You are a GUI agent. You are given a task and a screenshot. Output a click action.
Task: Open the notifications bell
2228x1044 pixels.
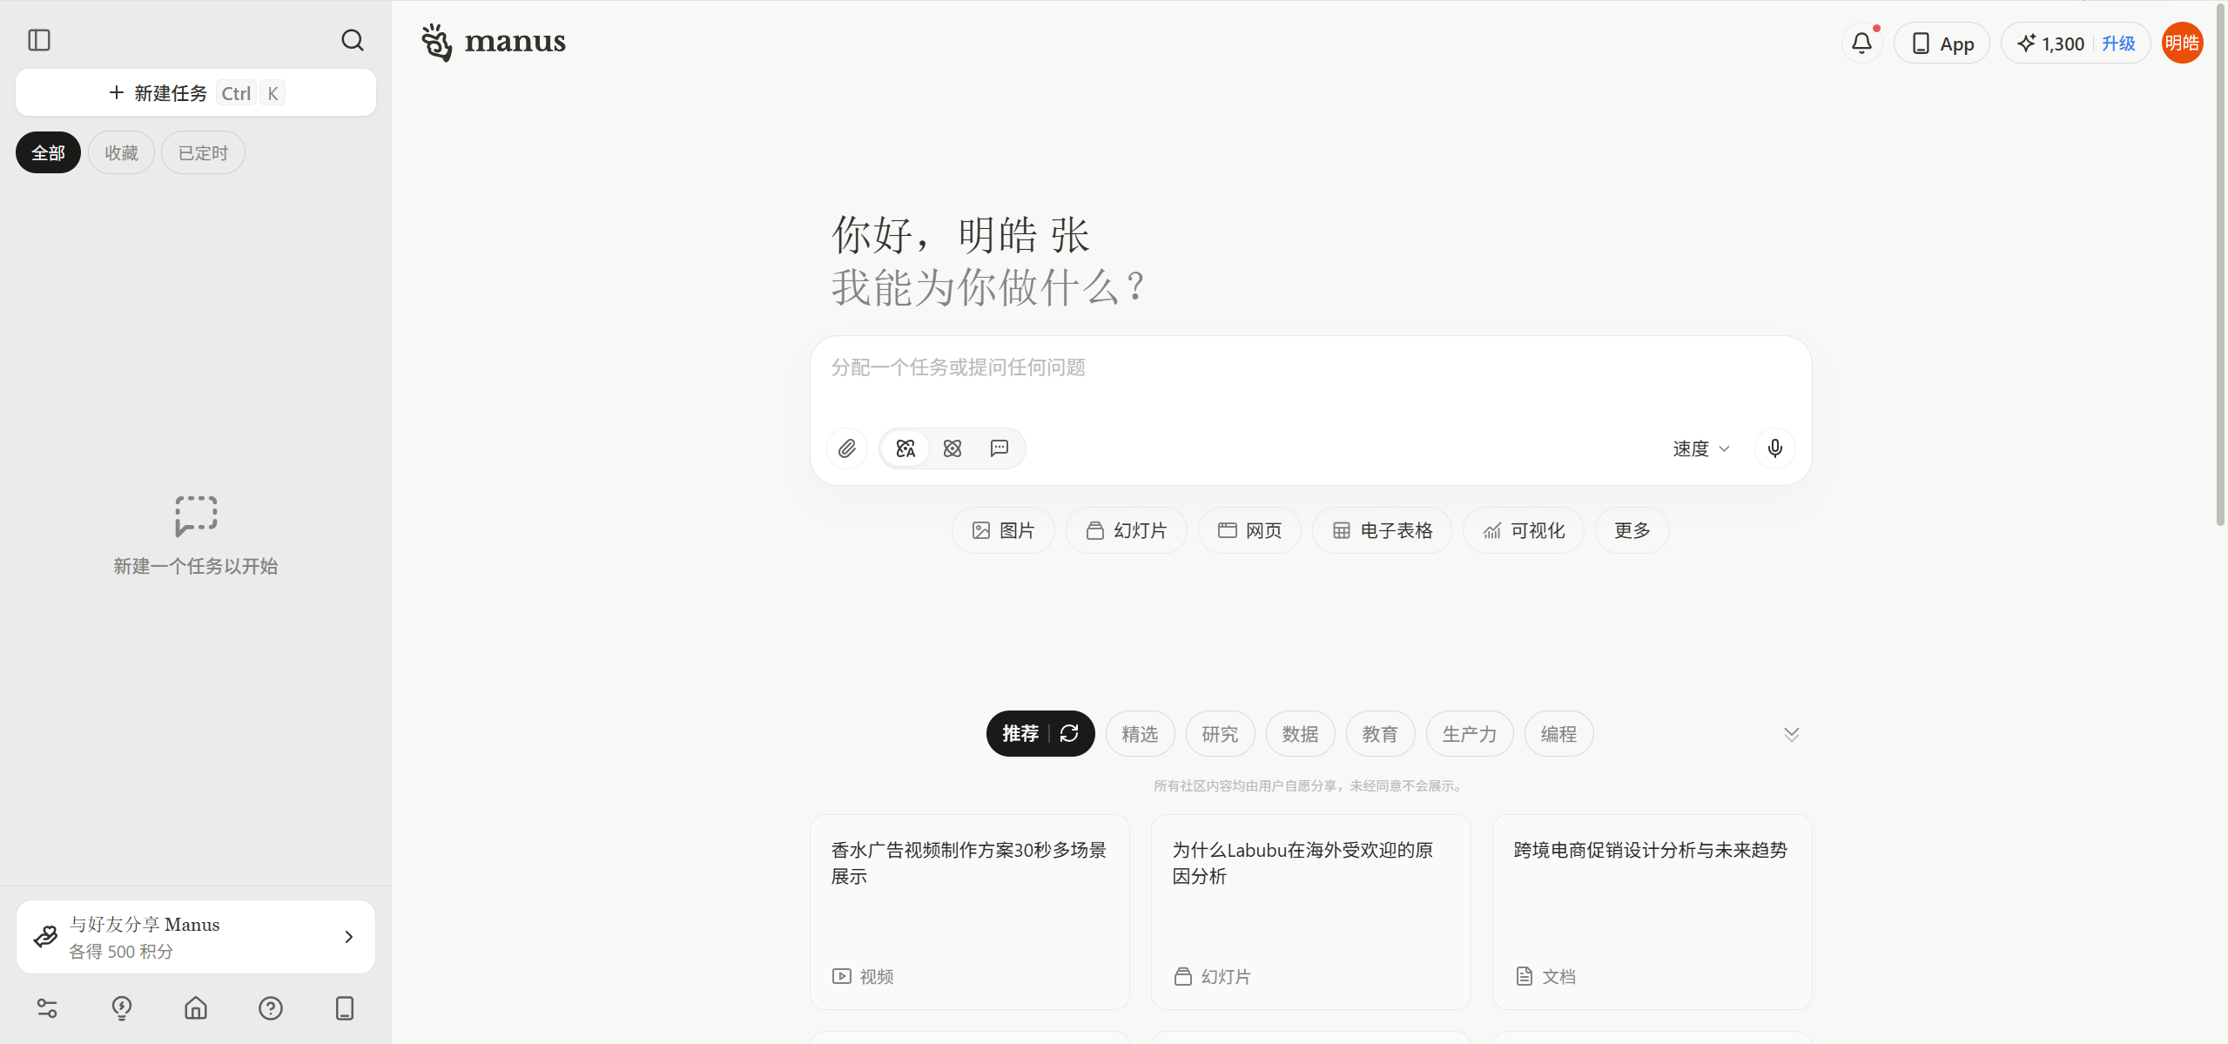click(1861, 42)
